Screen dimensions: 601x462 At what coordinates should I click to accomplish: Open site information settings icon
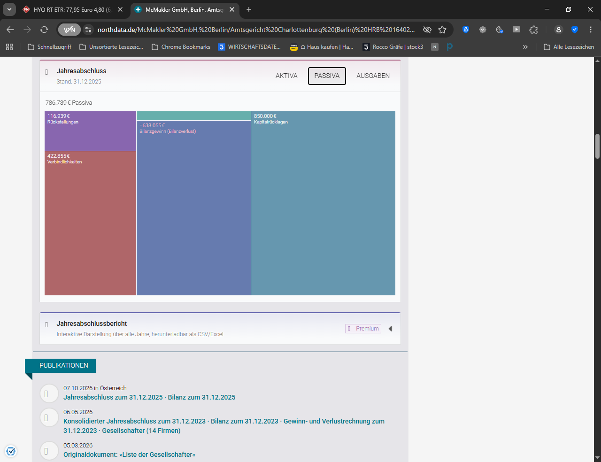(88, 30)
